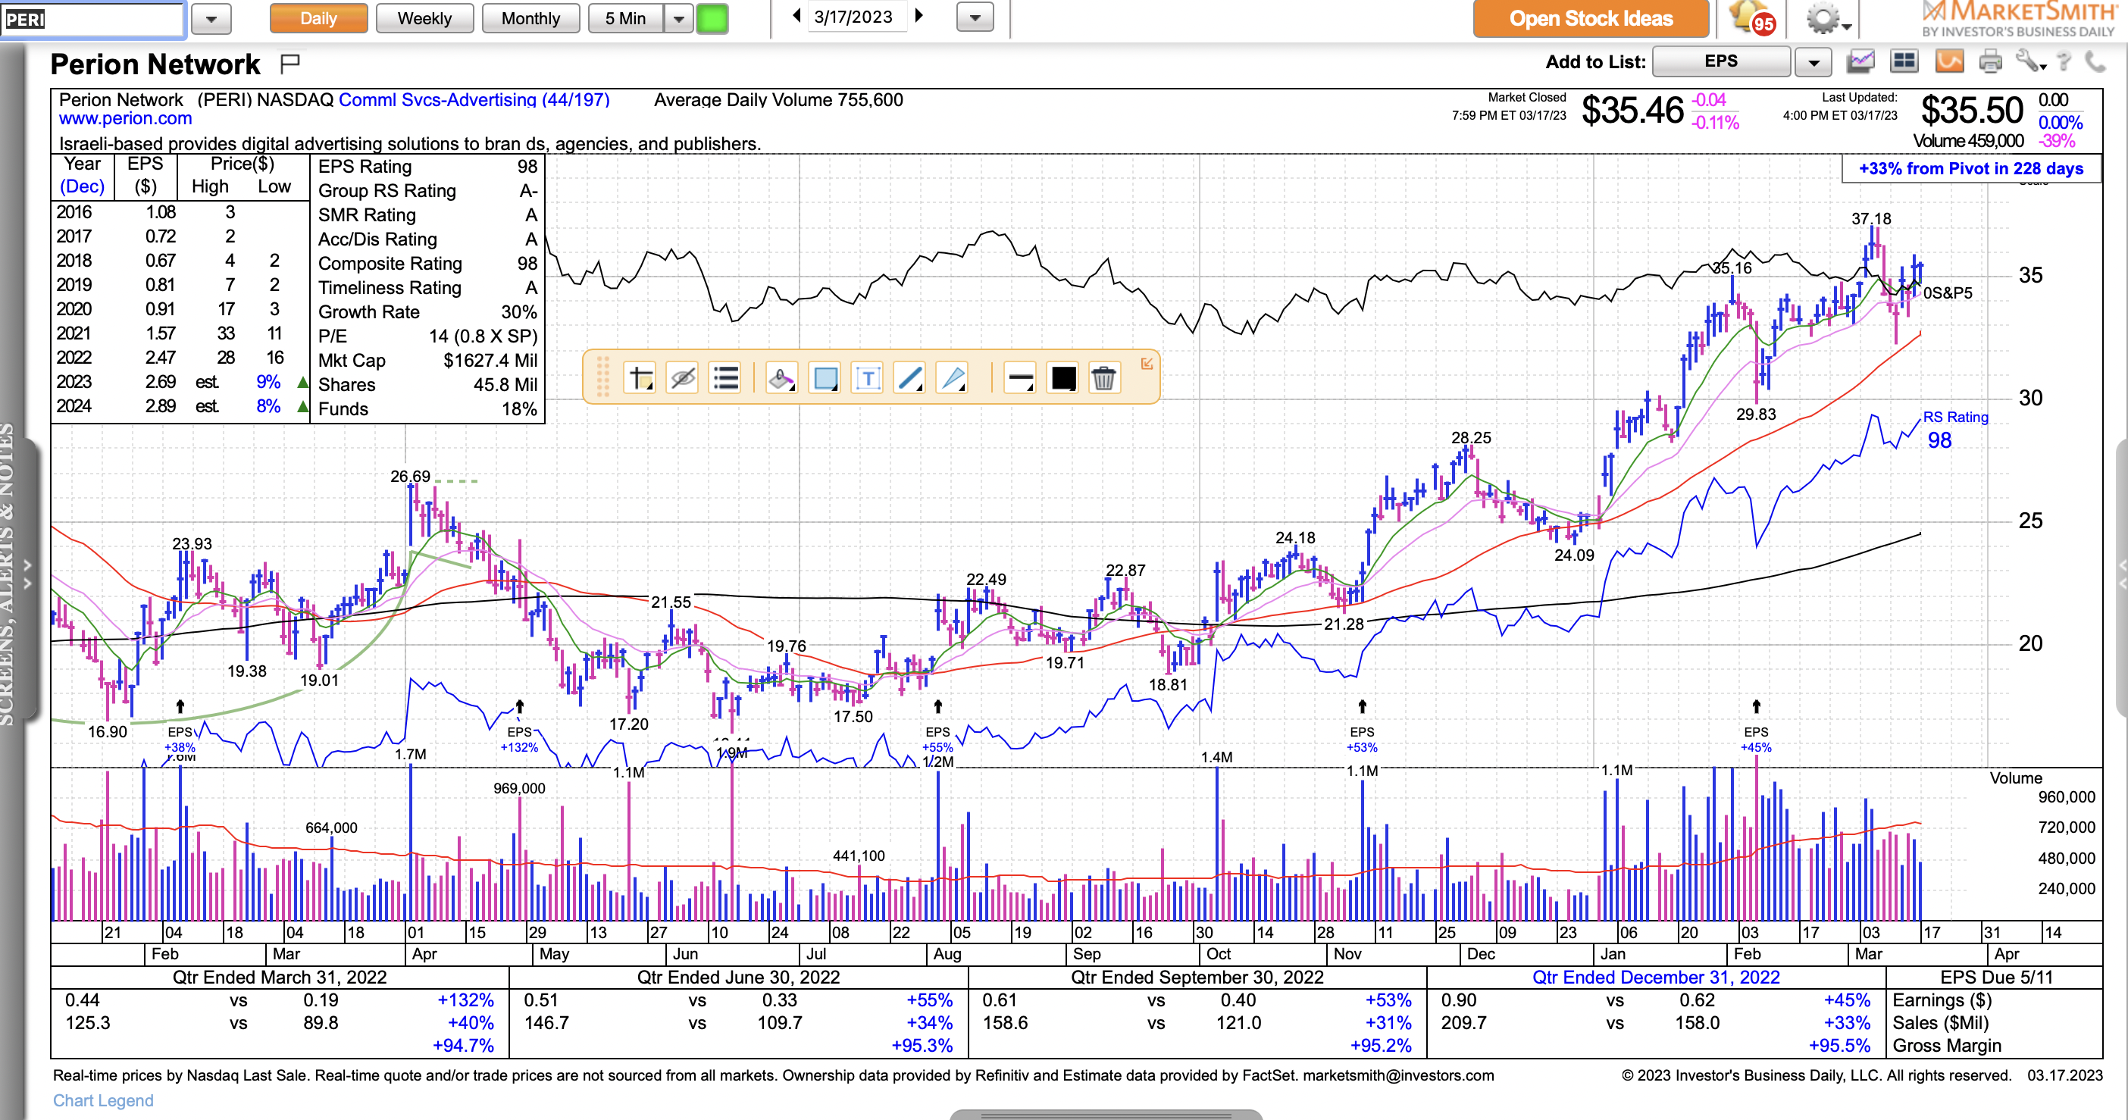Select the line drawing tool

tap(909, 378)
